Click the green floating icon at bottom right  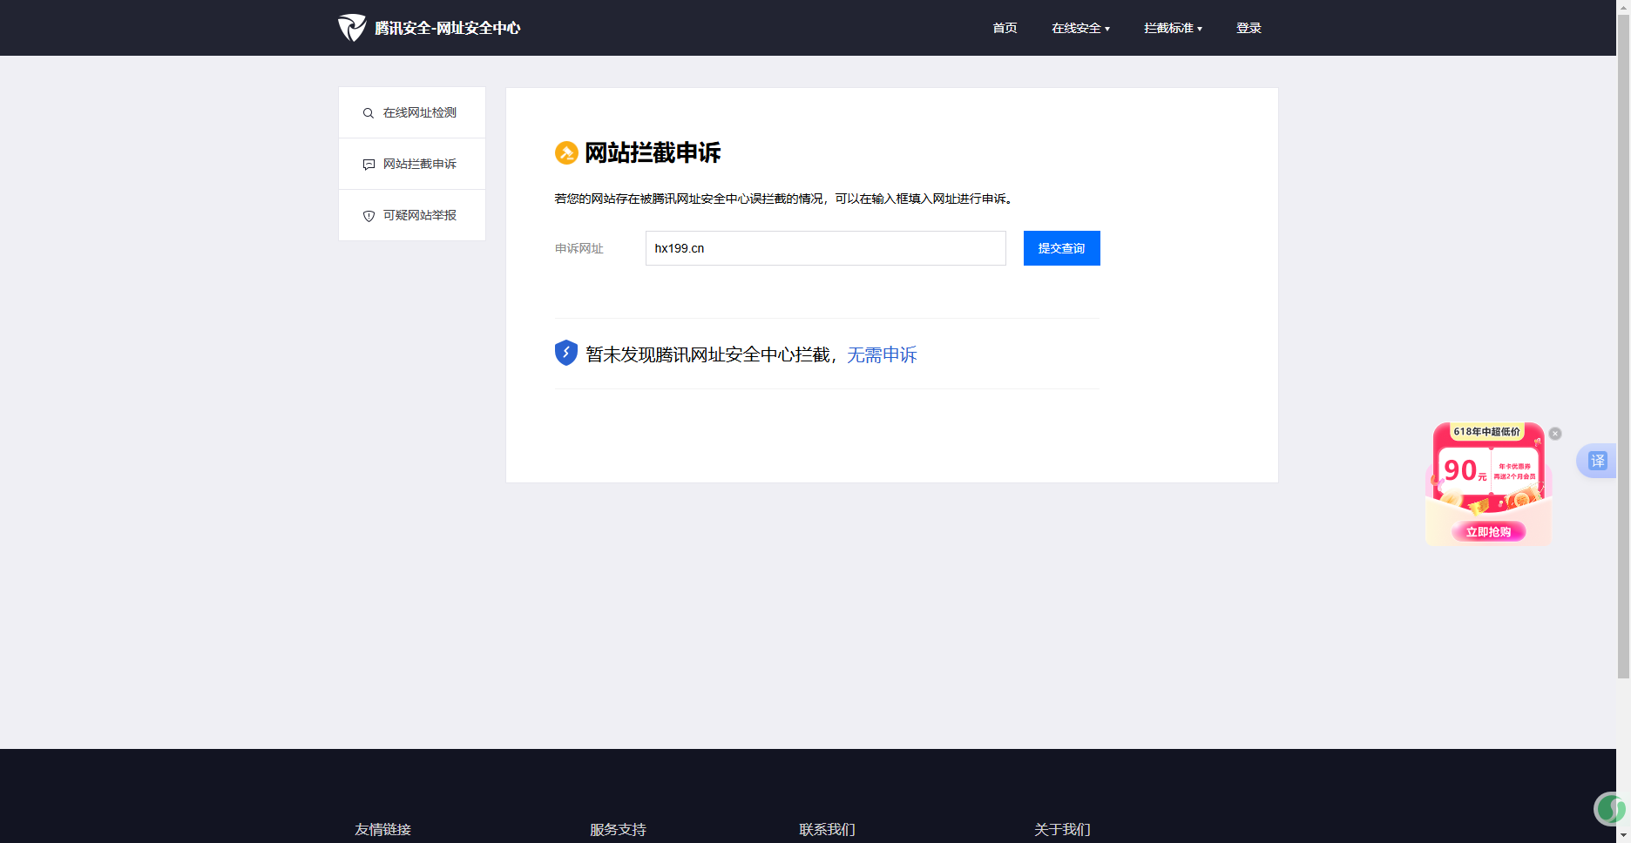[x=1610, y=809]
